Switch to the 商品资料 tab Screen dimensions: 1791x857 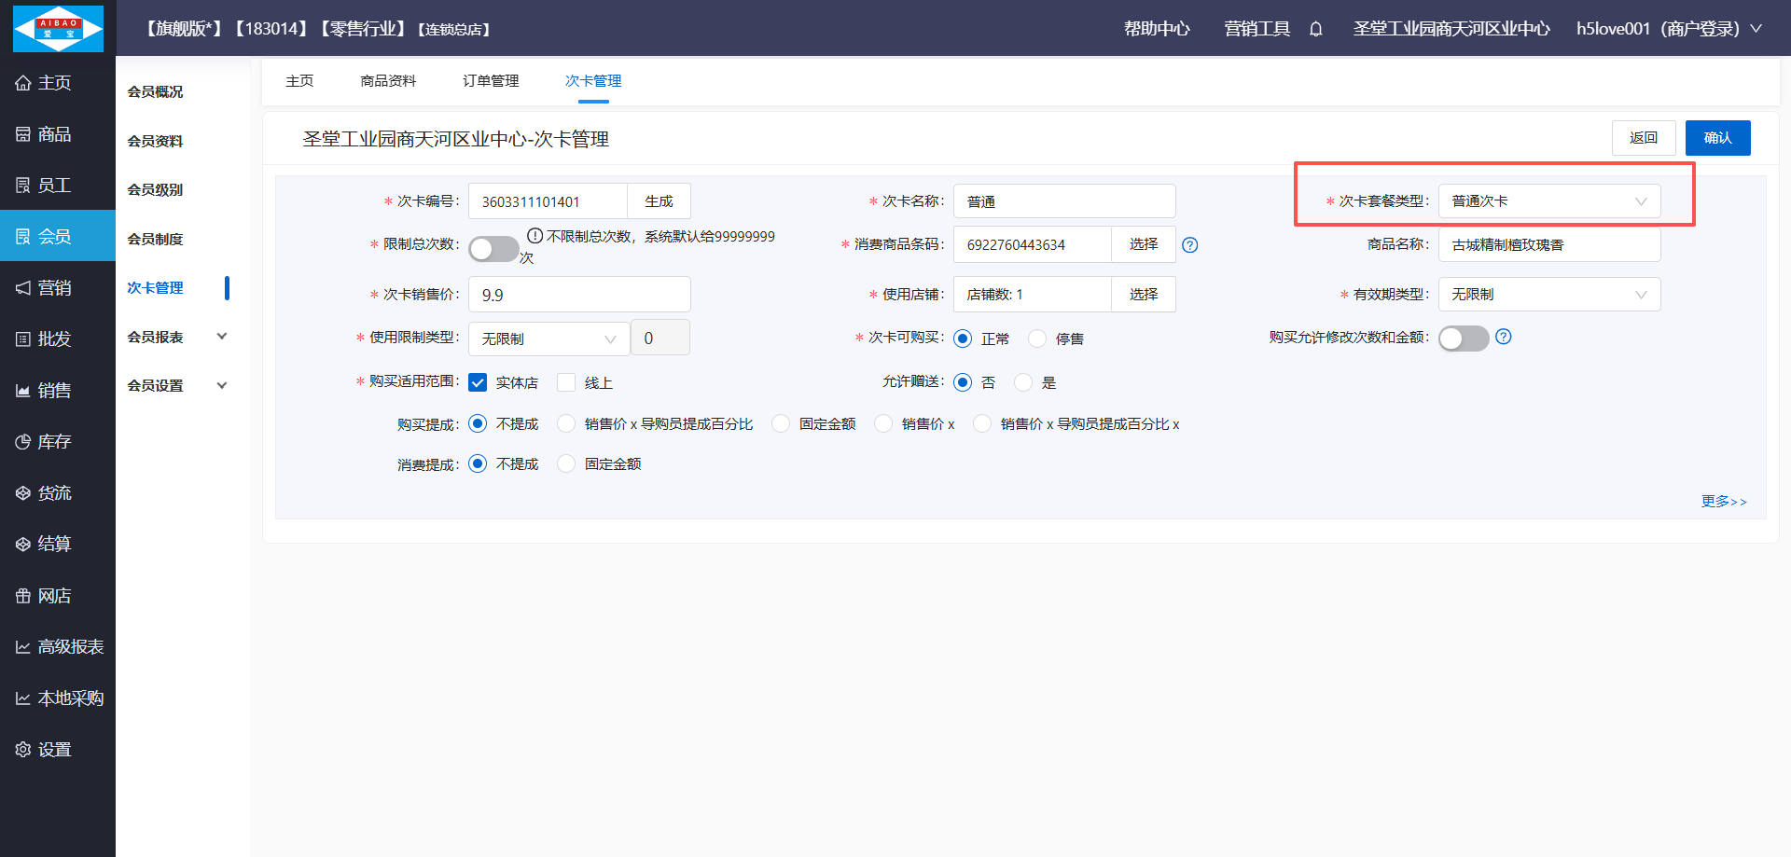tap(388, 81)
